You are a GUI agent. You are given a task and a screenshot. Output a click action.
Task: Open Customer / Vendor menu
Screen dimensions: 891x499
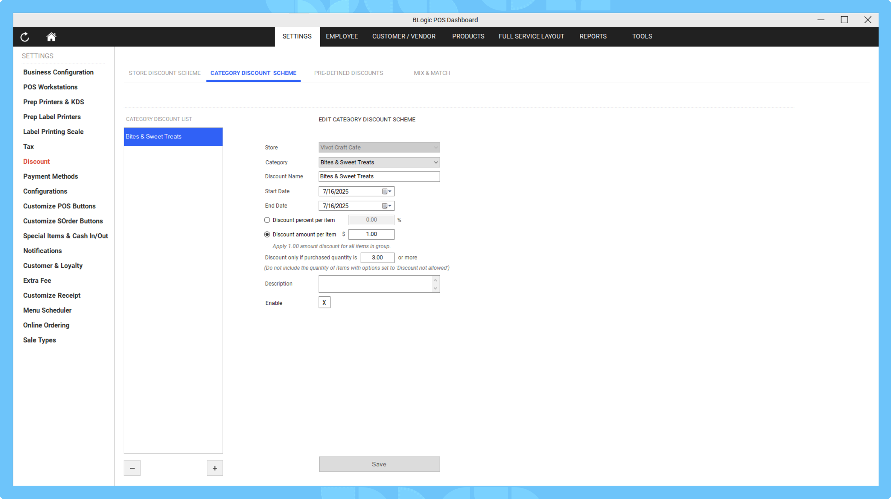coord(404,36)
